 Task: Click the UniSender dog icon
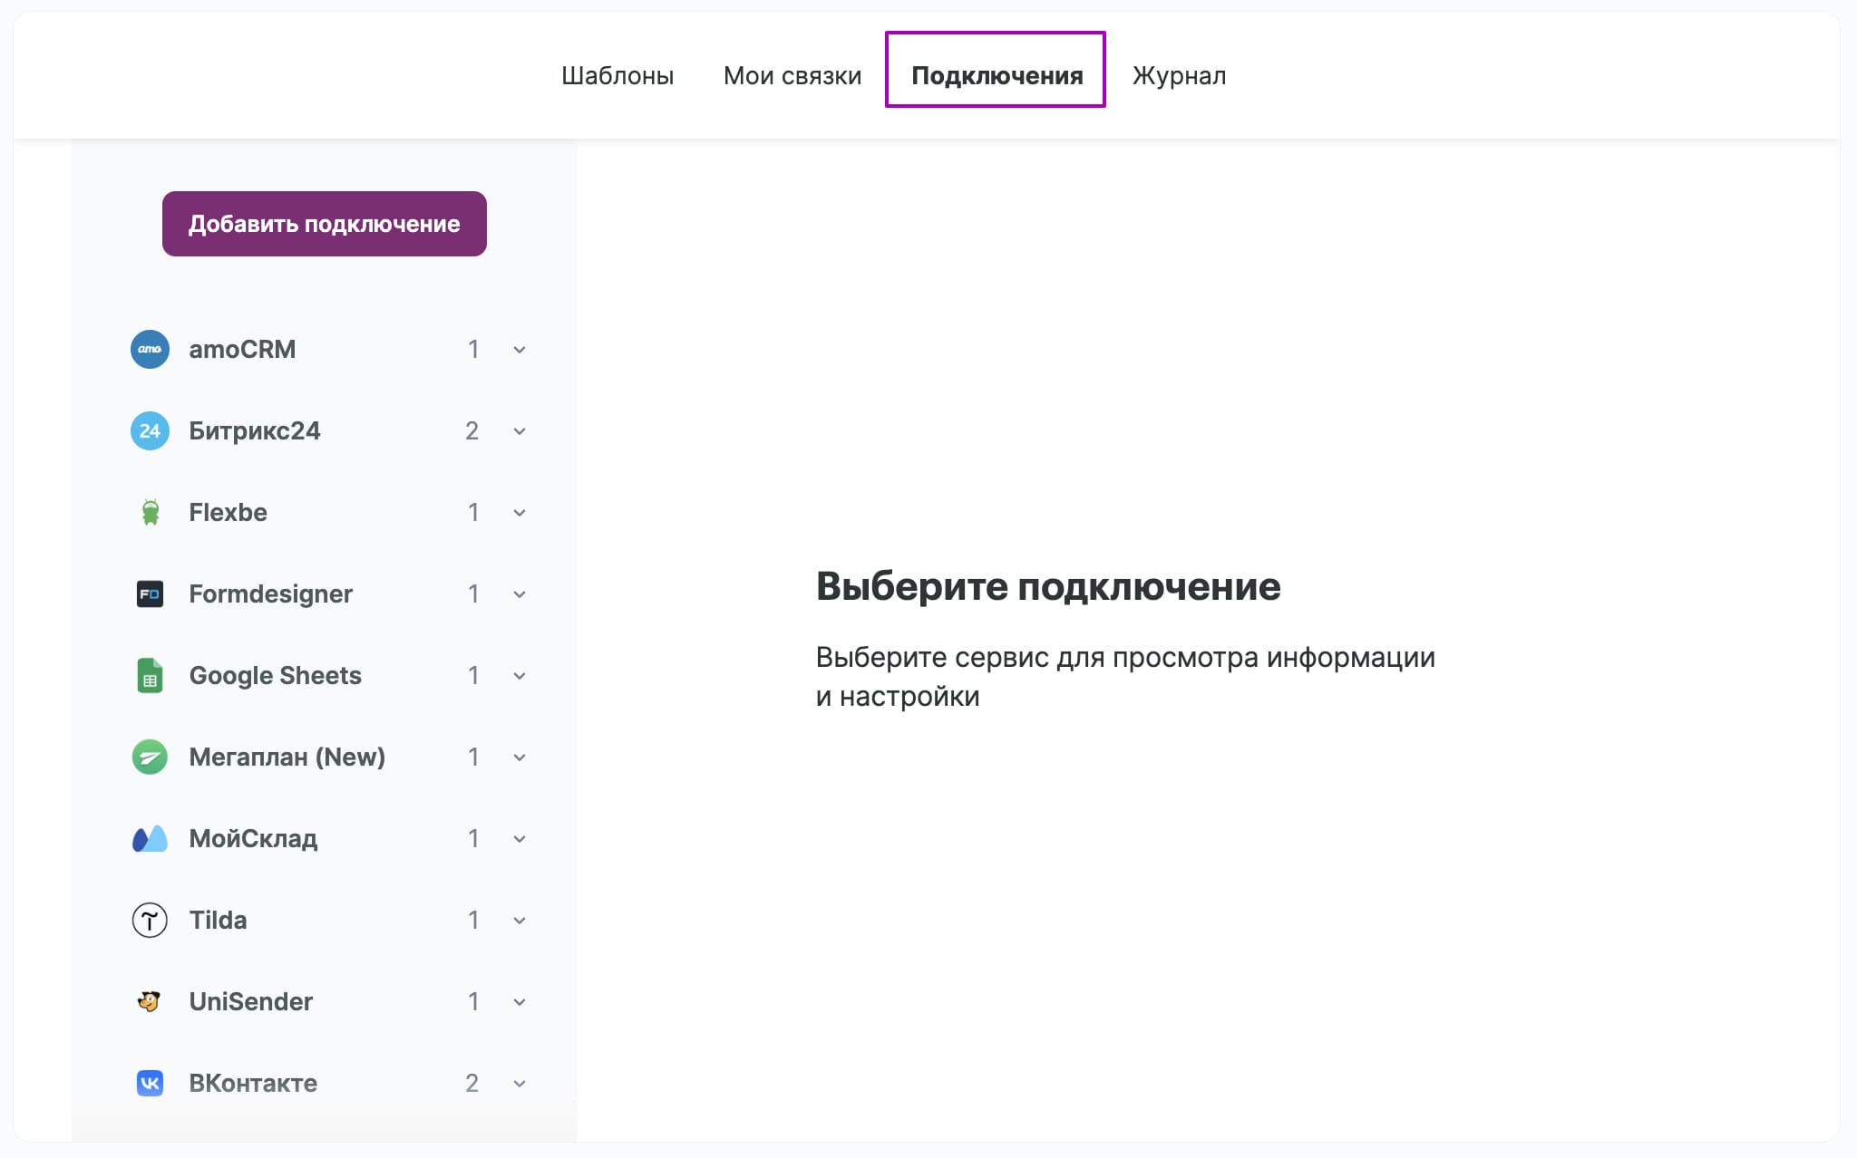coord(150,1001)
